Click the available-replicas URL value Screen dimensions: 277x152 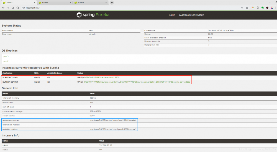[x=113, y=129]
